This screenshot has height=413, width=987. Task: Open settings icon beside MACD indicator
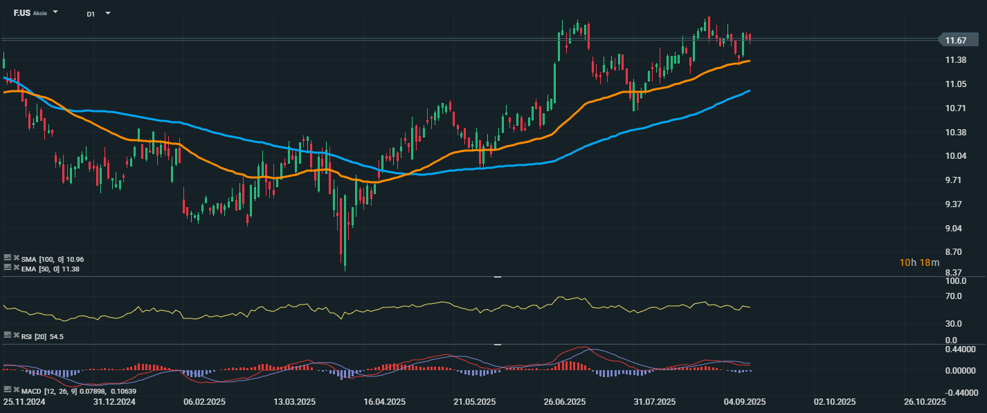point(7,390)
